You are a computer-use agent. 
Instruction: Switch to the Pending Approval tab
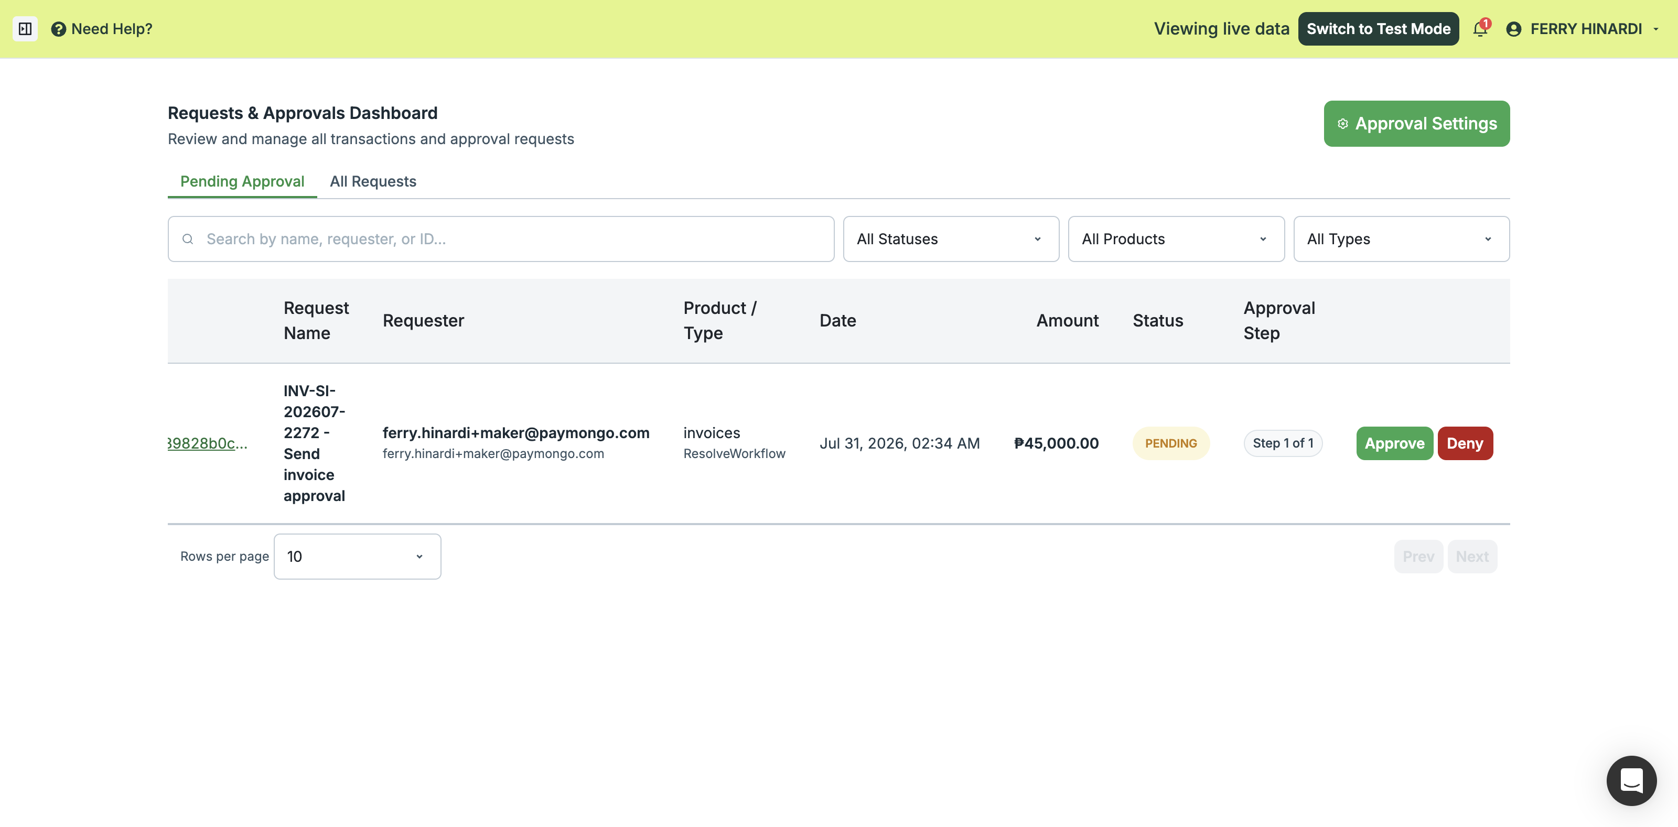tap(242, 181)
